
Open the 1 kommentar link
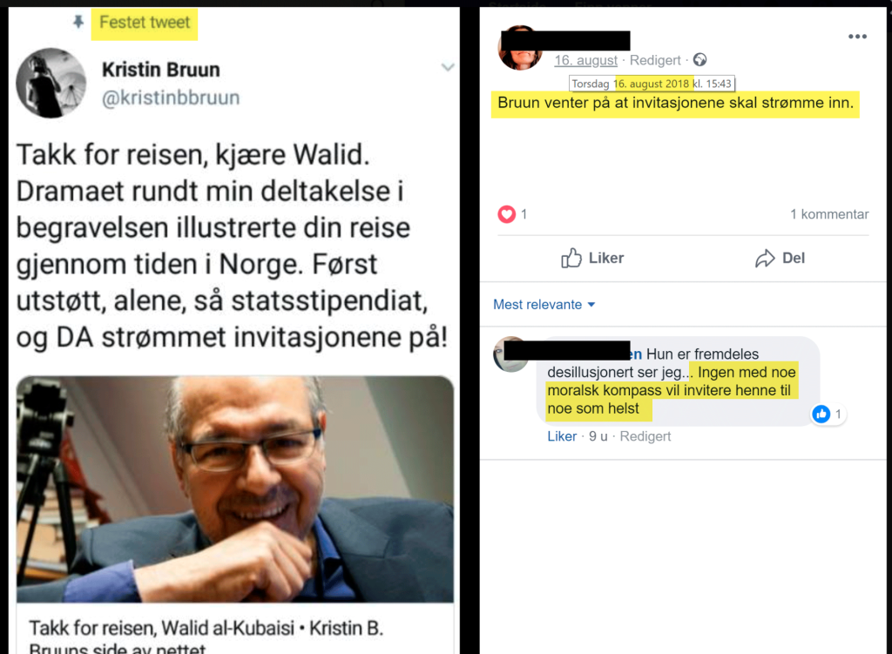pos(829,214)
